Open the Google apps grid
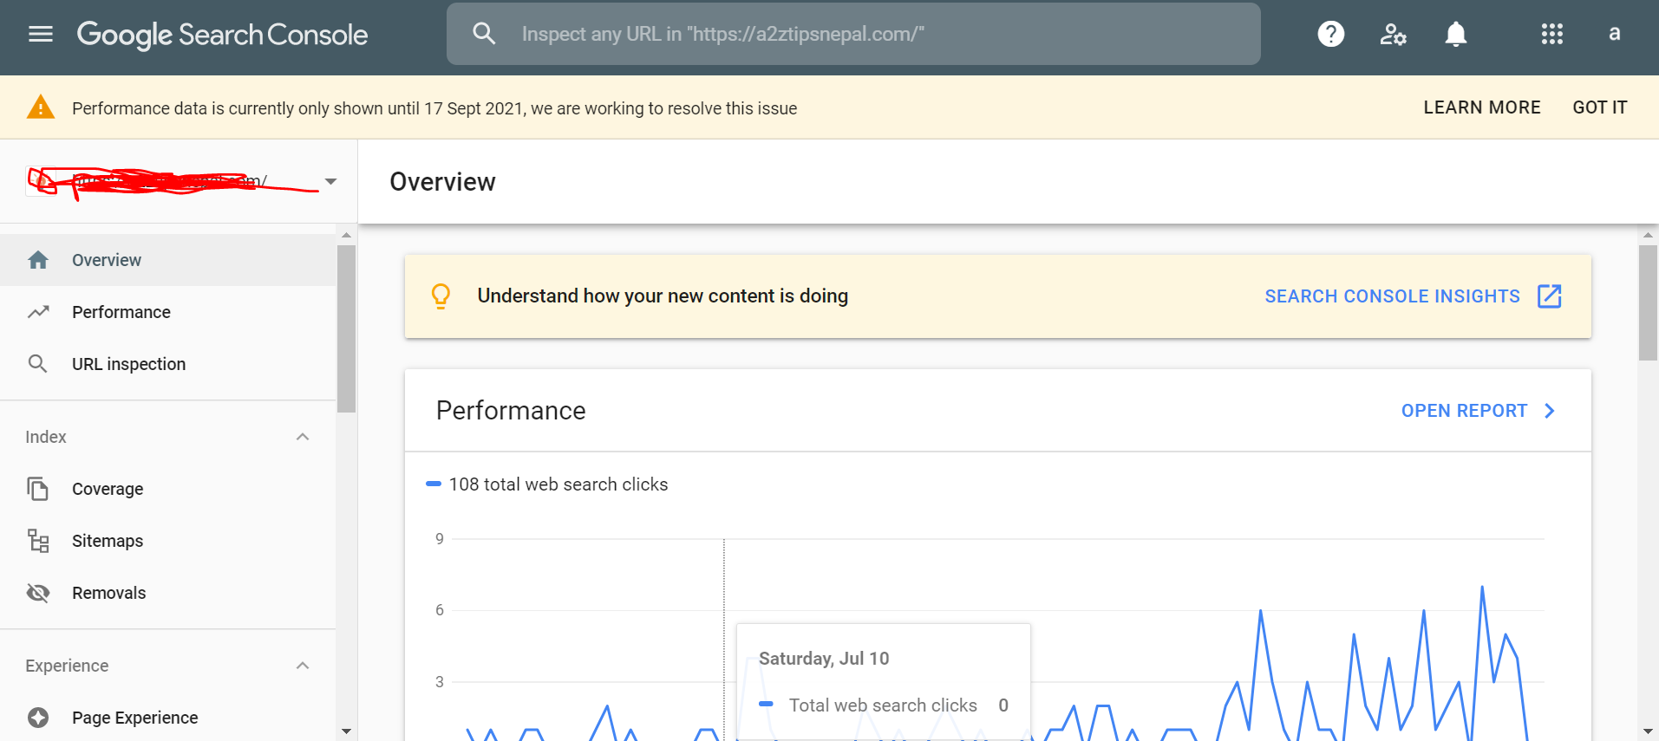The width and height of the screenshot is (1659, 741). [x=1551, y=34]
